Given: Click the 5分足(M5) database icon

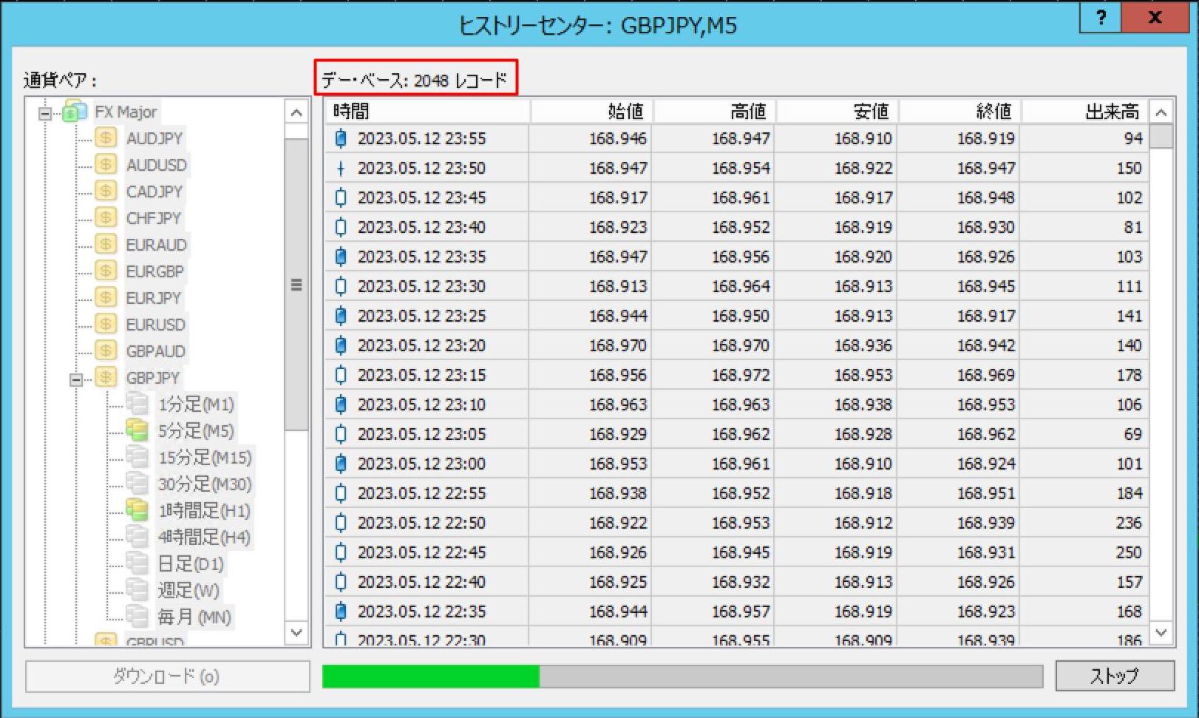Looking at the screenshot, I should tap(137, 430).
